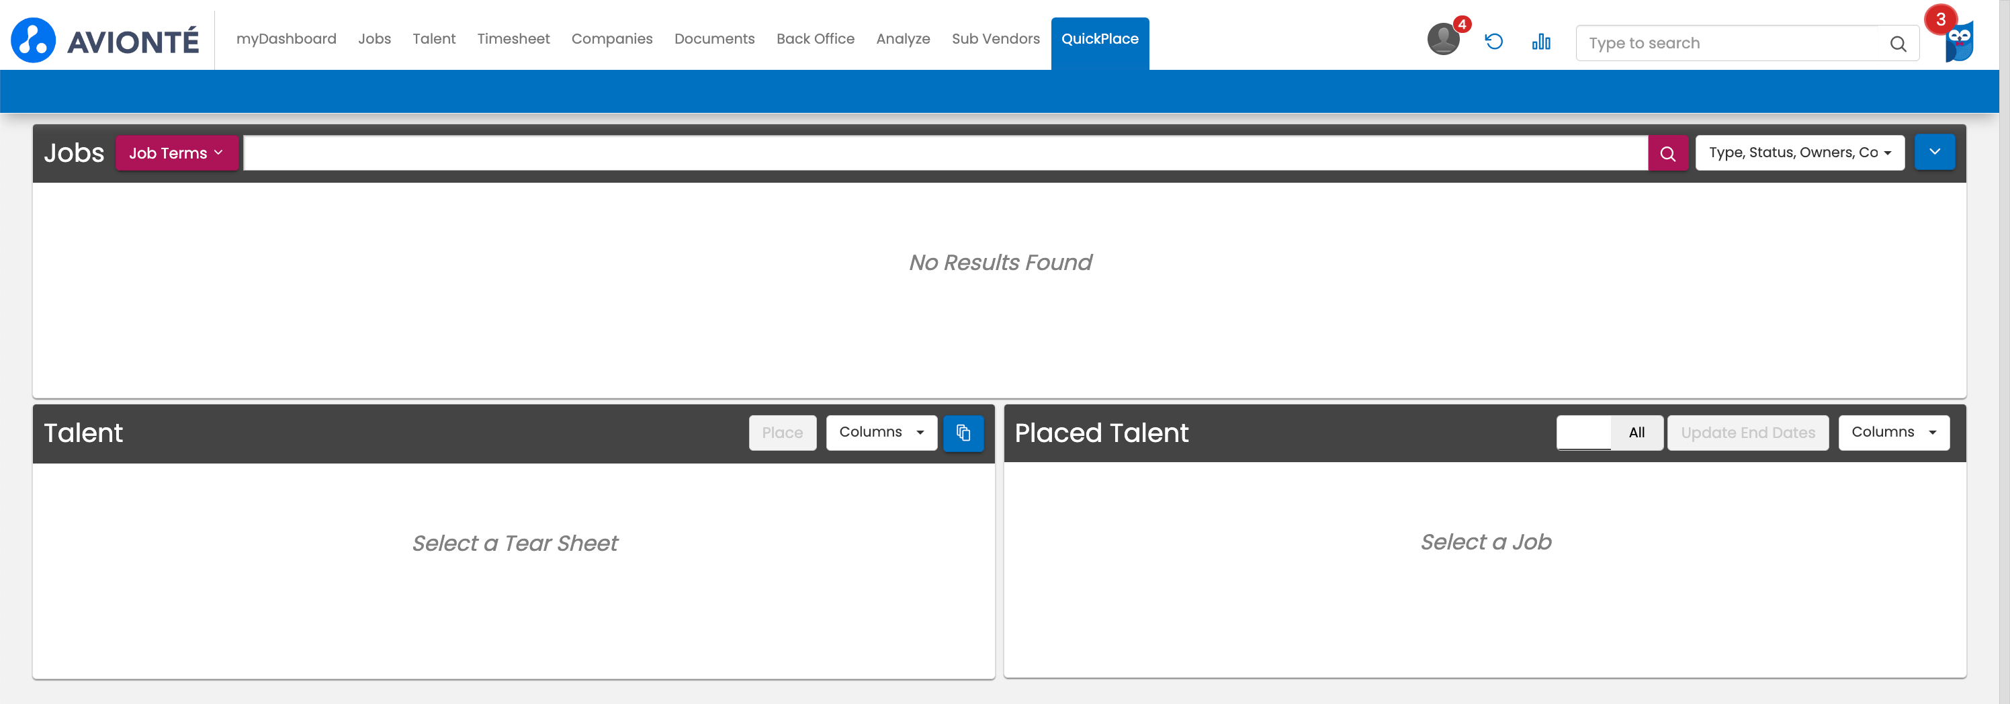Expand the blue chevron in Jobs header
Screen dimensions: 2010x704
(x=1934, y=152)
